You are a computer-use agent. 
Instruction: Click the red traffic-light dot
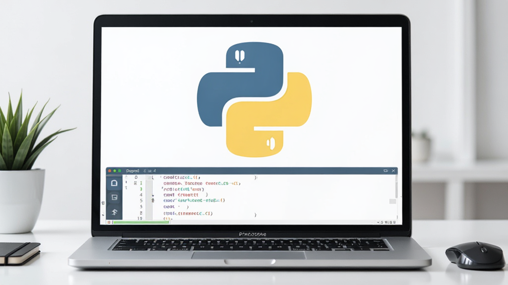[110, 171]
